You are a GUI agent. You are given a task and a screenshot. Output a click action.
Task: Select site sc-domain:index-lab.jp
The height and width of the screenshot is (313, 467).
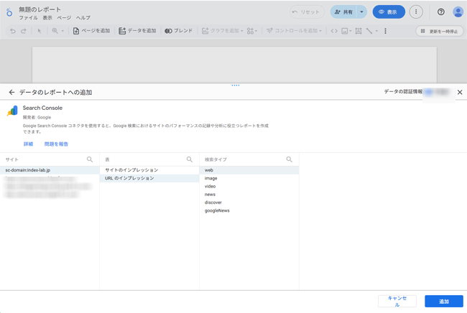50,170
